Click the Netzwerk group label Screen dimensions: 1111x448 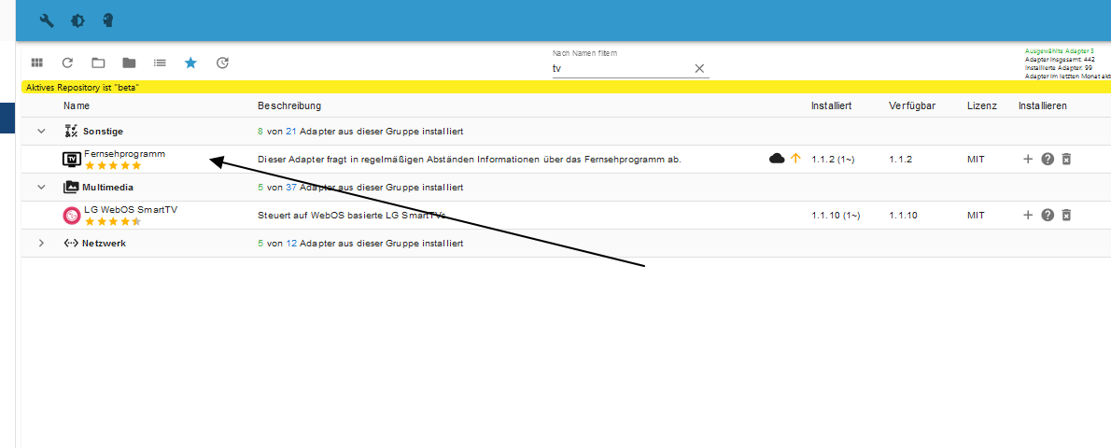coord(105,244)
